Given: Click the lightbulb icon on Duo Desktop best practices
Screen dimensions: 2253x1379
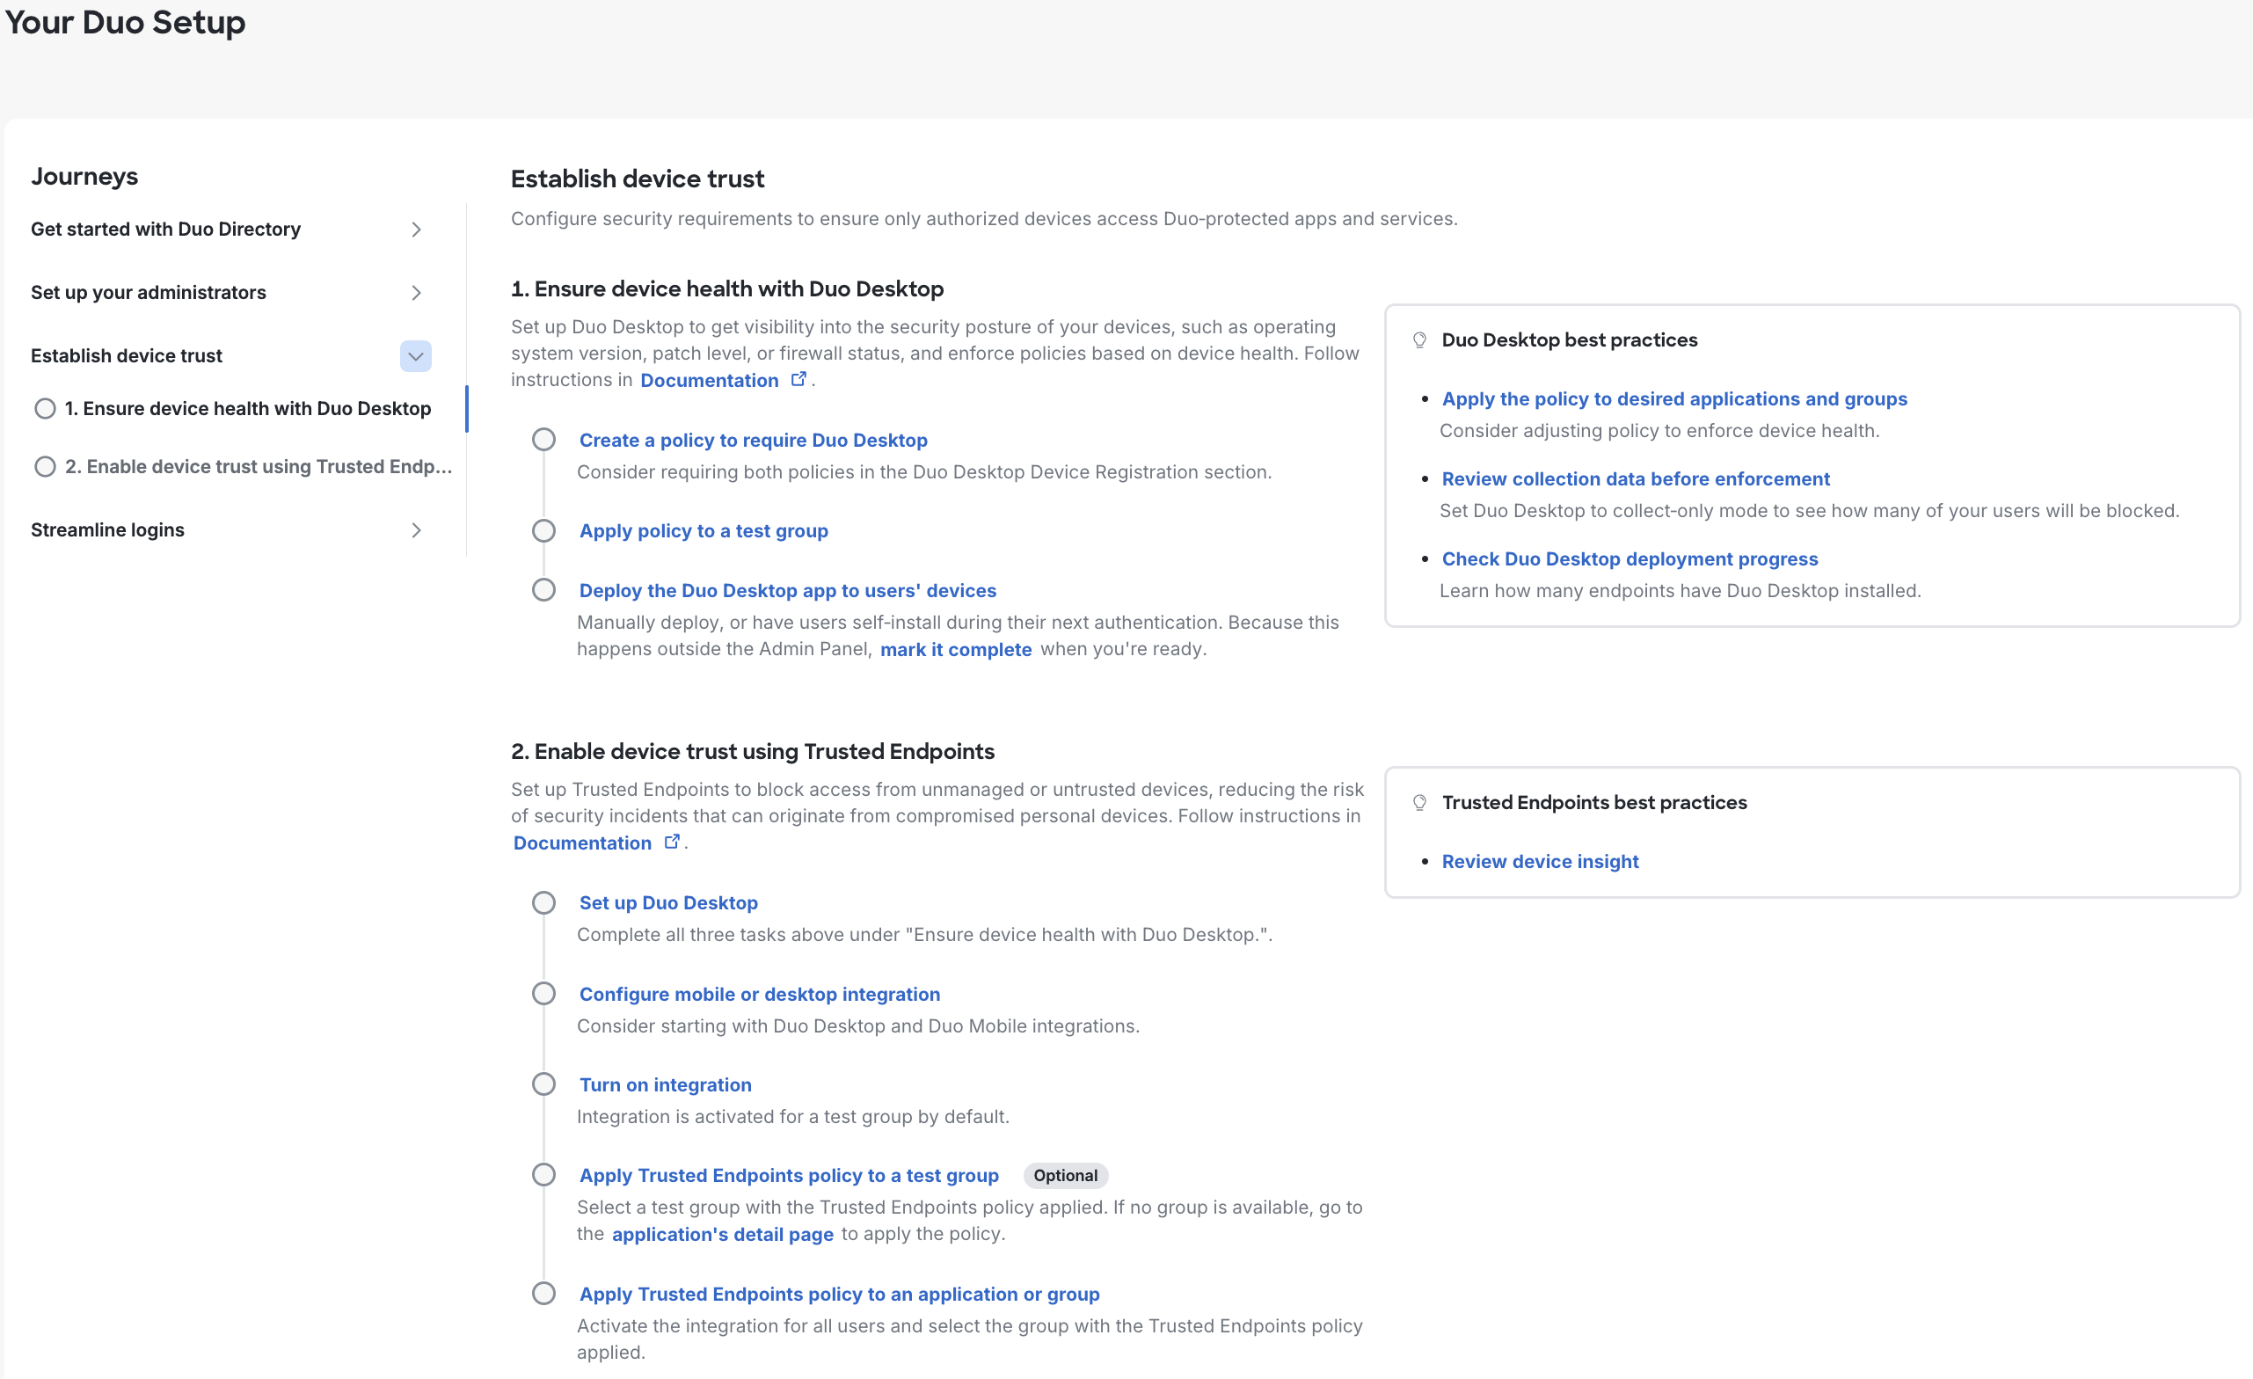Looking at the screenshot, I should (x=1420, y=339).
